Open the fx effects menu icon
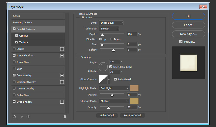This screenshot has height=127, width=216. [x=15, y=117]
